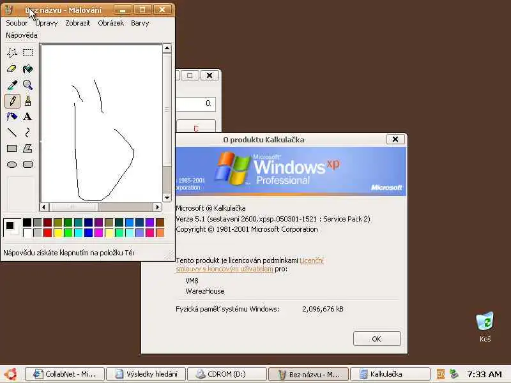Pick the Rounded Rectangle tool
The height and width of the screenshot is (383, 511).
coord(27,165)
